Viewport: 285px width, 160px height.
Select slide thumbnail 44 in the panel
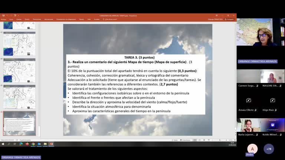[x=19, y=70]
